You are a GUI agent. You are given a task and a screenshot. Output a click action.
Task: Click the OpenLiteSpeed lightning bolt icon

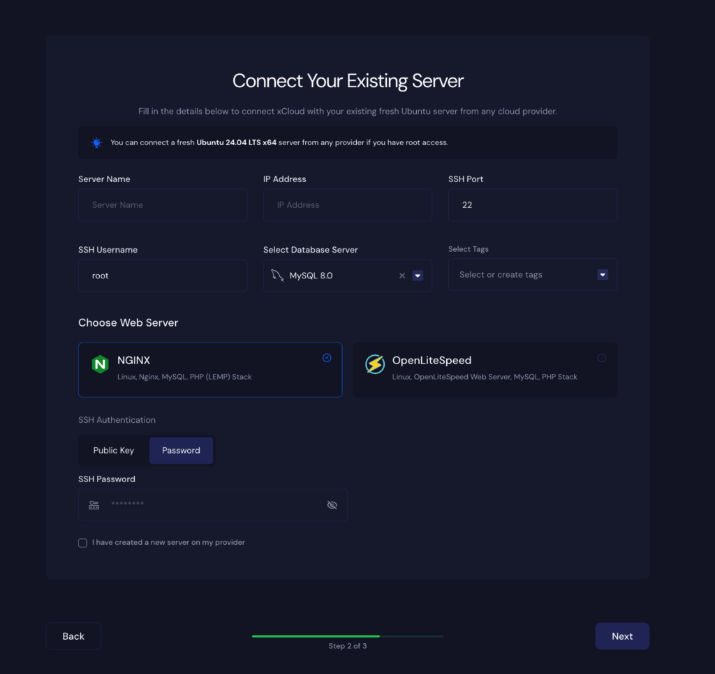pyautogui.click(x=375, y=364)
